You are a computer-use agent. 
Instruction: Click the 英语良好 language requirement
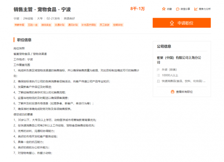tap(69, 18)
